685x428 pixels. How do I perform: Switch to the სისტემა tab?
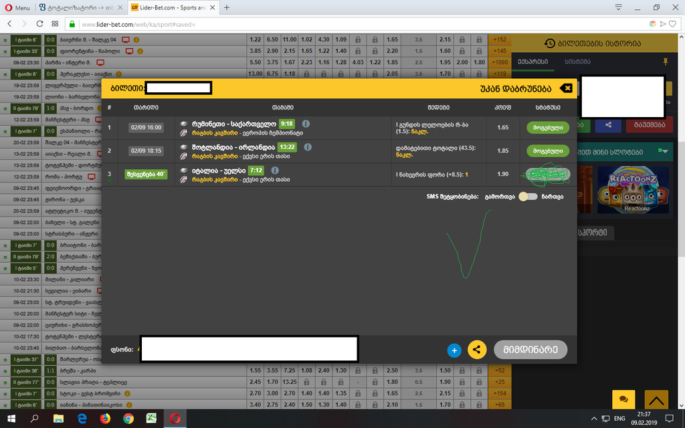(x=577, y=62)
